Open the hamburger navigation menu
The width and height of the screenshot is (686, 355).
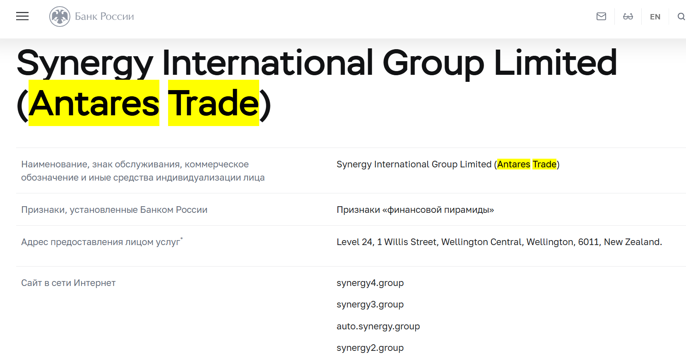(22, 16)
